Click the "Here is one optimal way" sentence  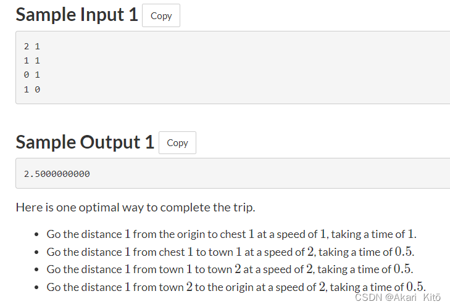[x=135, y=207]
